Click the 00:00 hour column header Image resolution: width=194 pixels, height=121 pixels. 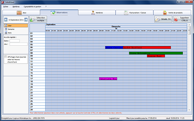point(48,31)
